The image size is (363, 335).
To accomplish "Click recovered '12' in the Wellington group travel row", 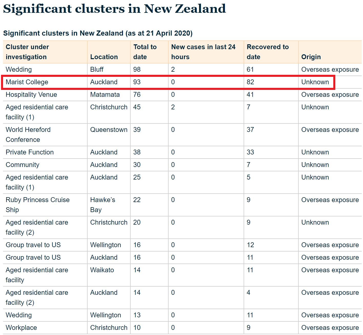I will pyautogui.click(x=250, y=245).
